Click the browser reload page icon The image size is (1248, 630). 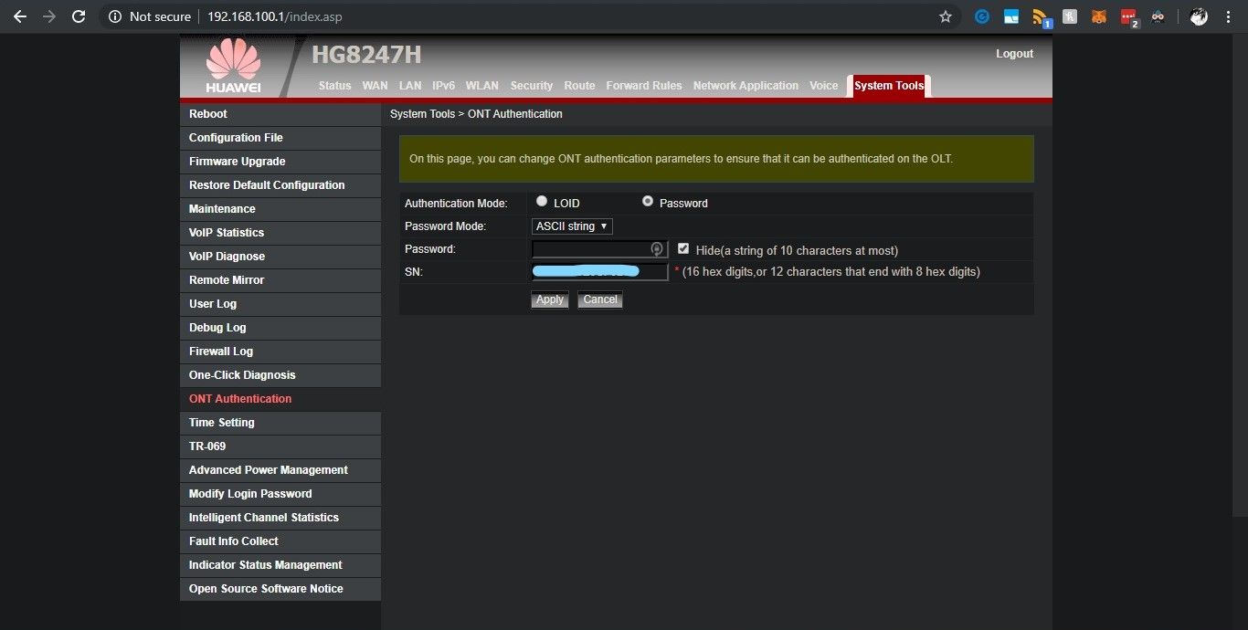[x=79, y=16]
